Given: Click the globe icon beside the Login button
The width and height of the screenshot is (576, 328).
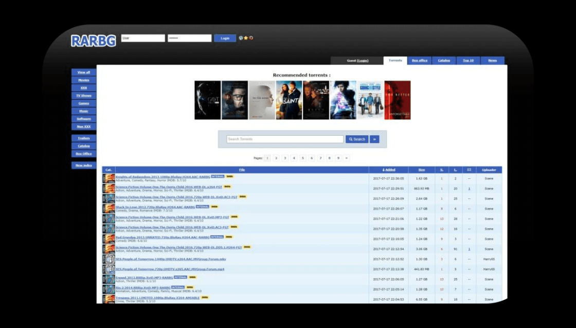Looking at the screenshot, I should click(x=241, y=38).
